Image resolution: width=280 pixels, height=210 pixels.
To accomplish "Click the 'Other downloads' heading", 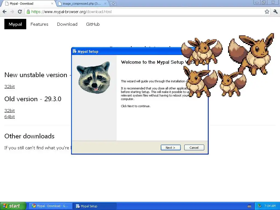I will [30, 136].
